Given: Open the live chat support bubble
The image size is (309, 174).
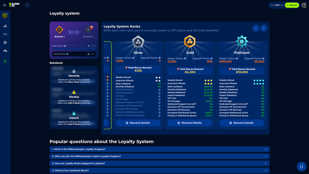Looking at the screenshot, I should point(302,167).
